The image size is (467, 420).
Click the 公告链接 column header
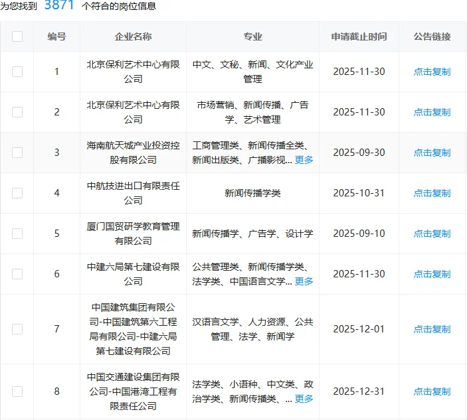tap(432, 36)
